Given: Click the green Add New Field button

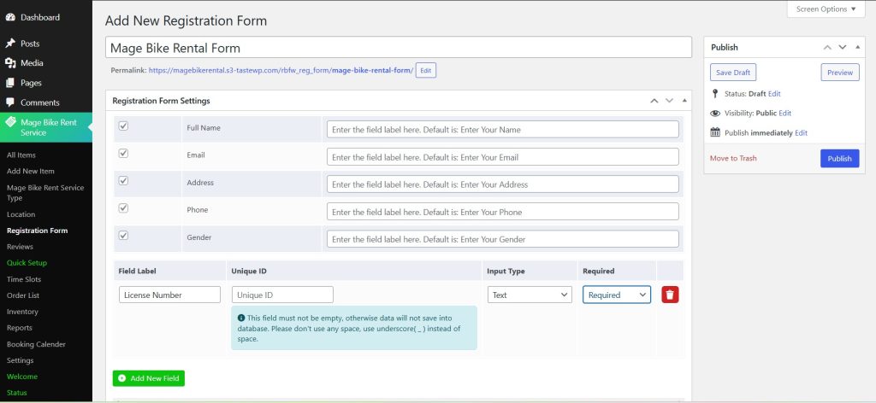Looking at the screenshot, I should (149, 377).
